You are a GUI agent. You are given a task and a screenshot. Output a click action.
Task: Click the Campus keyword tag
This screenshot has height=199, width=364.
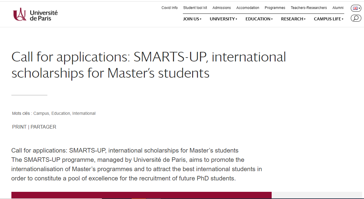coord(41,113)
